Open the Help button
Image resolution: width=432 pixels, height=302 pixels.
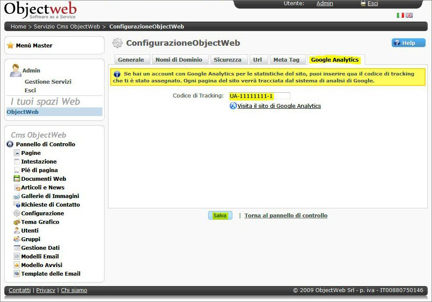408,43
